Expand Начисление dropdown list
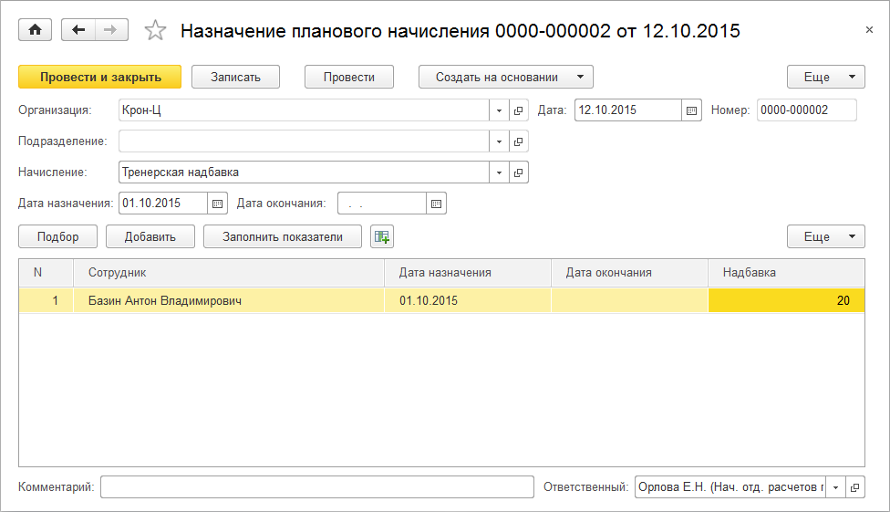Viewport: 890px width, 512px height. (499, 172)
